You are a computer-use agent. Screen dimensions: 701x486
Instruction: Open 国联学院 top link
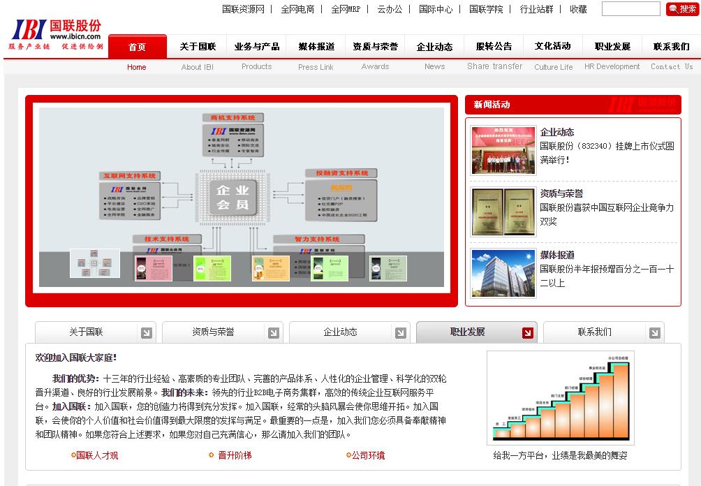click(486, 9)
